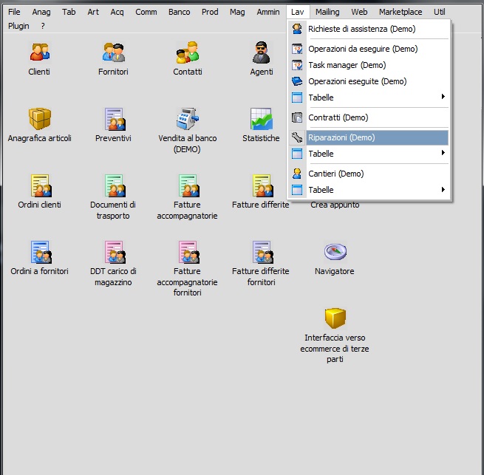The height and width of the screenshot is (475, 484).
Task: Open Interfaccia verso ecommerce cube icon
Action: click(x=335, y=318)
